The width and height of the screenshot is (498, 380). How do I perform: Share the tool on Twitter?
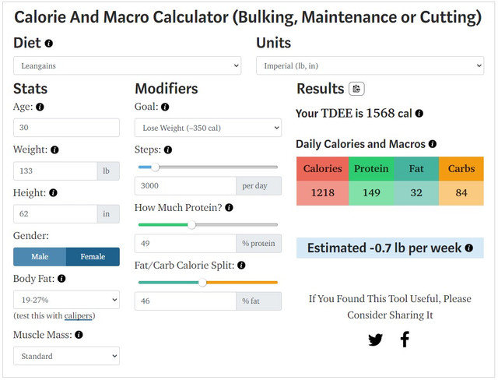[x=375, y=340]
